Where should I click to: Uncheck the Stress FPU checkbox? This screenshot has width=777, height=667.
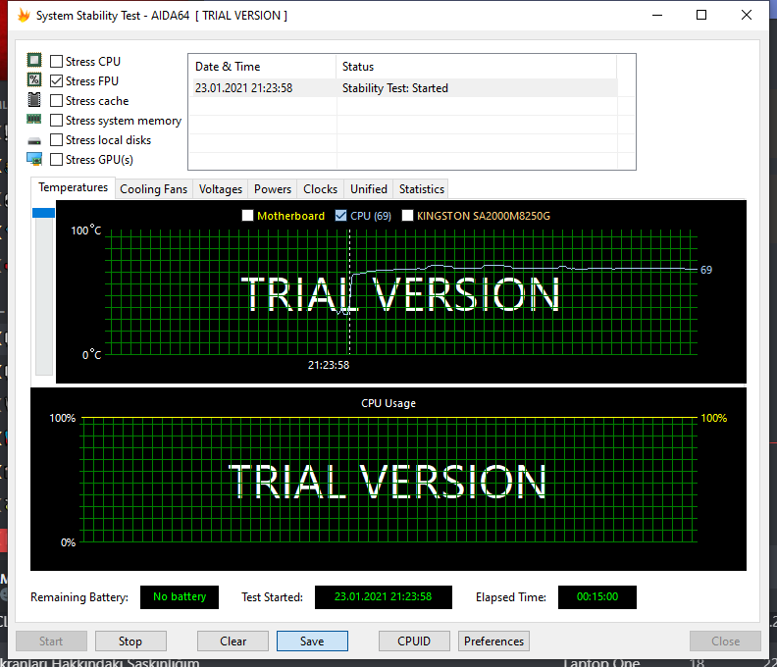[x=57, y=80]
